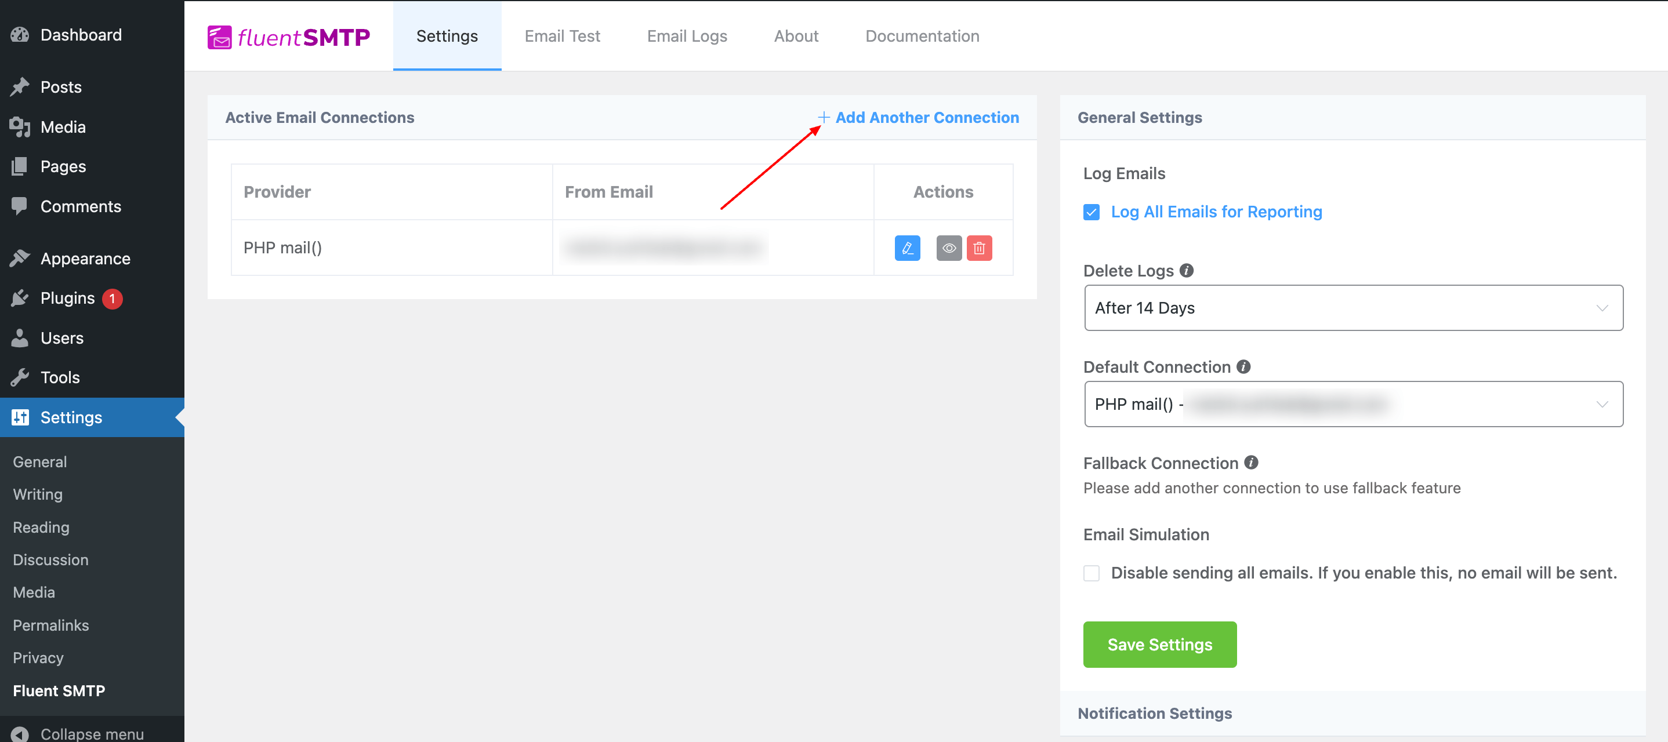1668x742 pixels.
Task: Open Discussion settings submenu
Action: click(x=50, y=559)
